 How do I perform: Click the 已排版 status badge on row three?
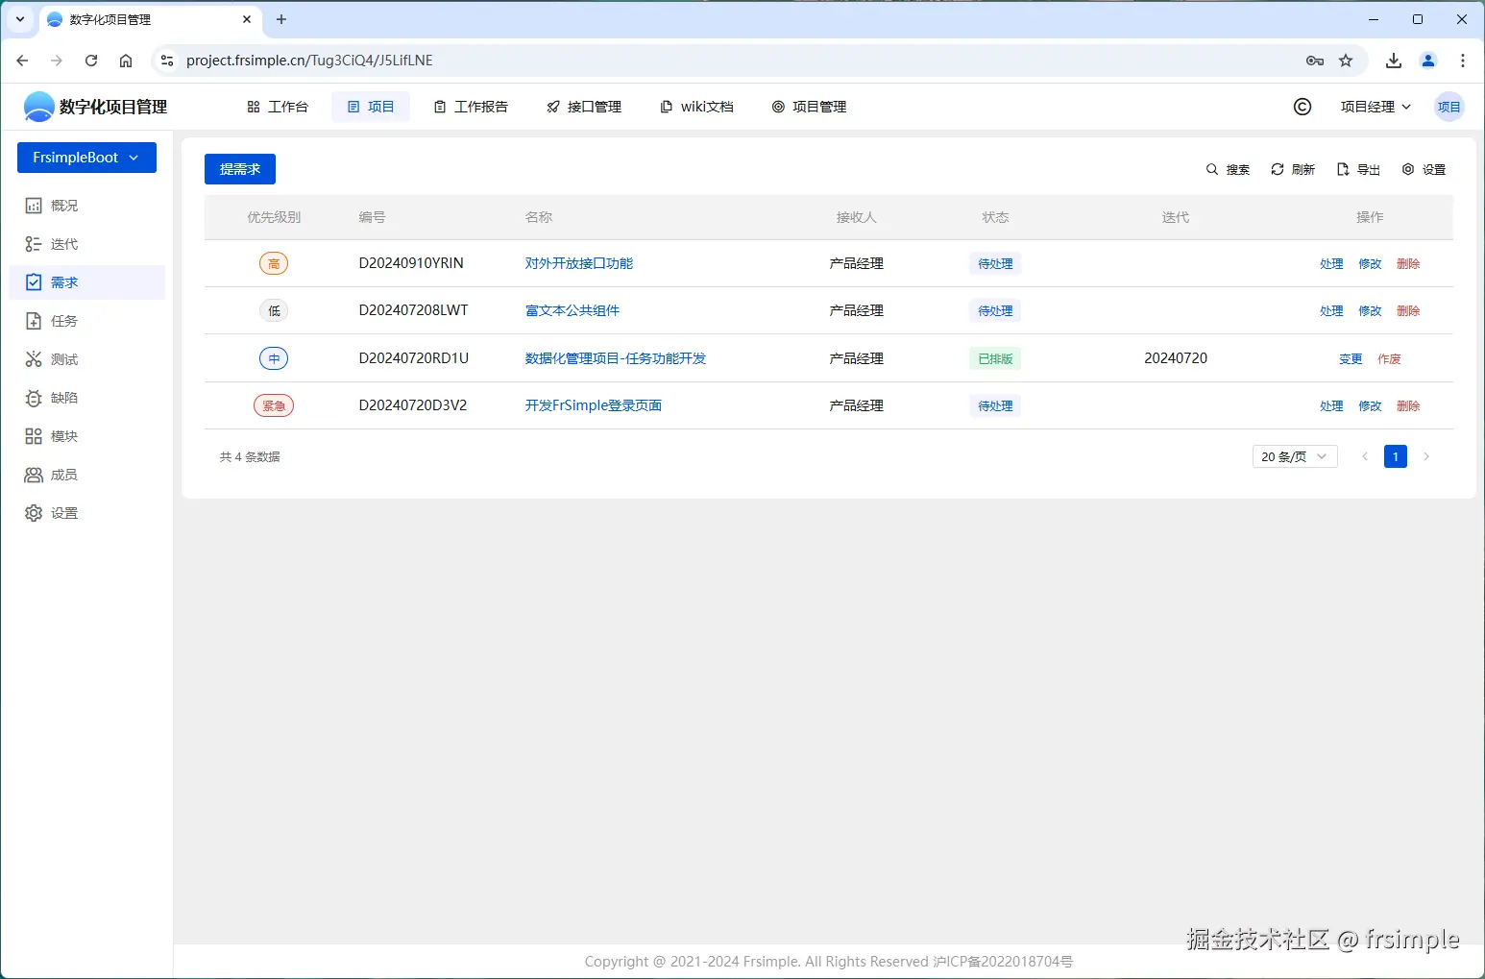994,358
